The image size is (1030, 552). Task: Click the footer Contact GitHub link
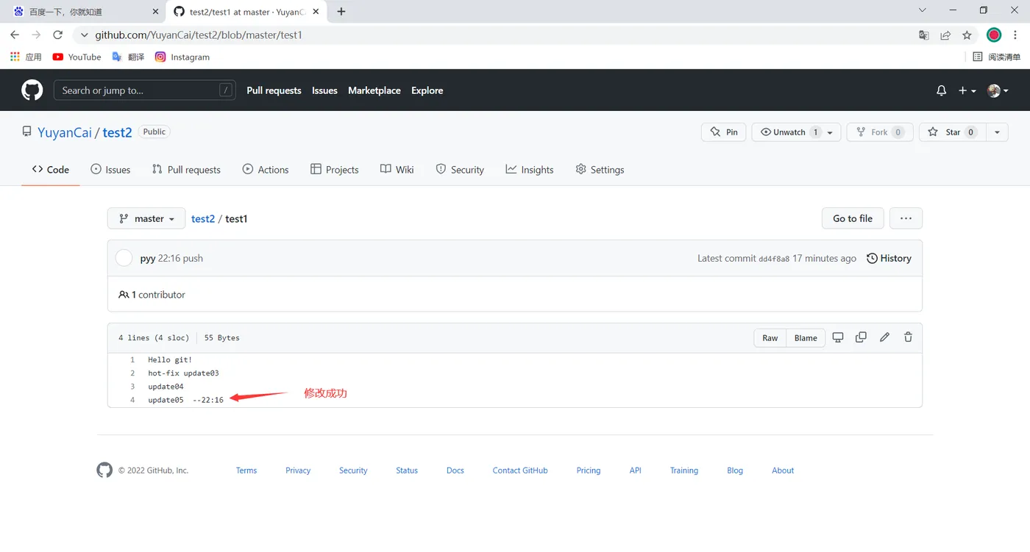520,470
